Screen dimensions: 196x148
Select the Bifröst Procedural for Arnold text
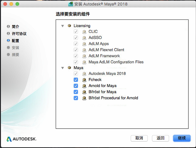[x=113, y=98]
